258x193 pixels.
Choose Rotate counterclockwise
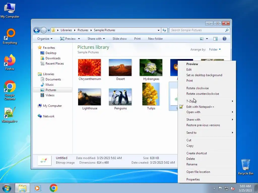click(x=210, y=94)
